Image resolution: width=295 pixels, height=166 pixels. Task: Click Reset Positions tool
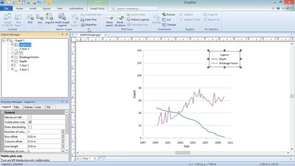tap(120, 20)
